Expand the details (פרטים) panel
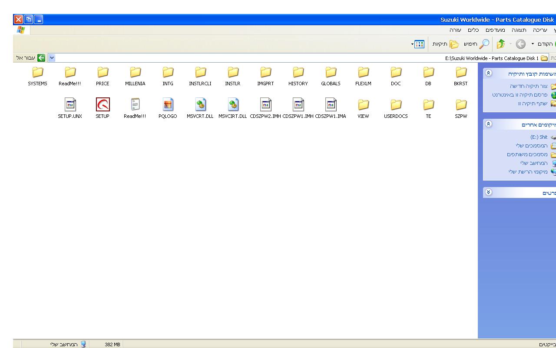The height and width of the screenshot is (348, 556). tap(488, 192)
